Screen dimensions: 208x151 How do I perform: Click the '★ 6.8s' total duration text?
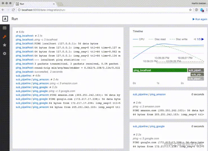coord(20,32)
